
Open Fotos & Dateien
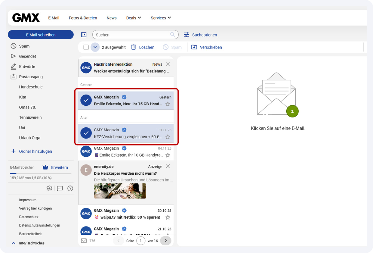coord(83,18)
